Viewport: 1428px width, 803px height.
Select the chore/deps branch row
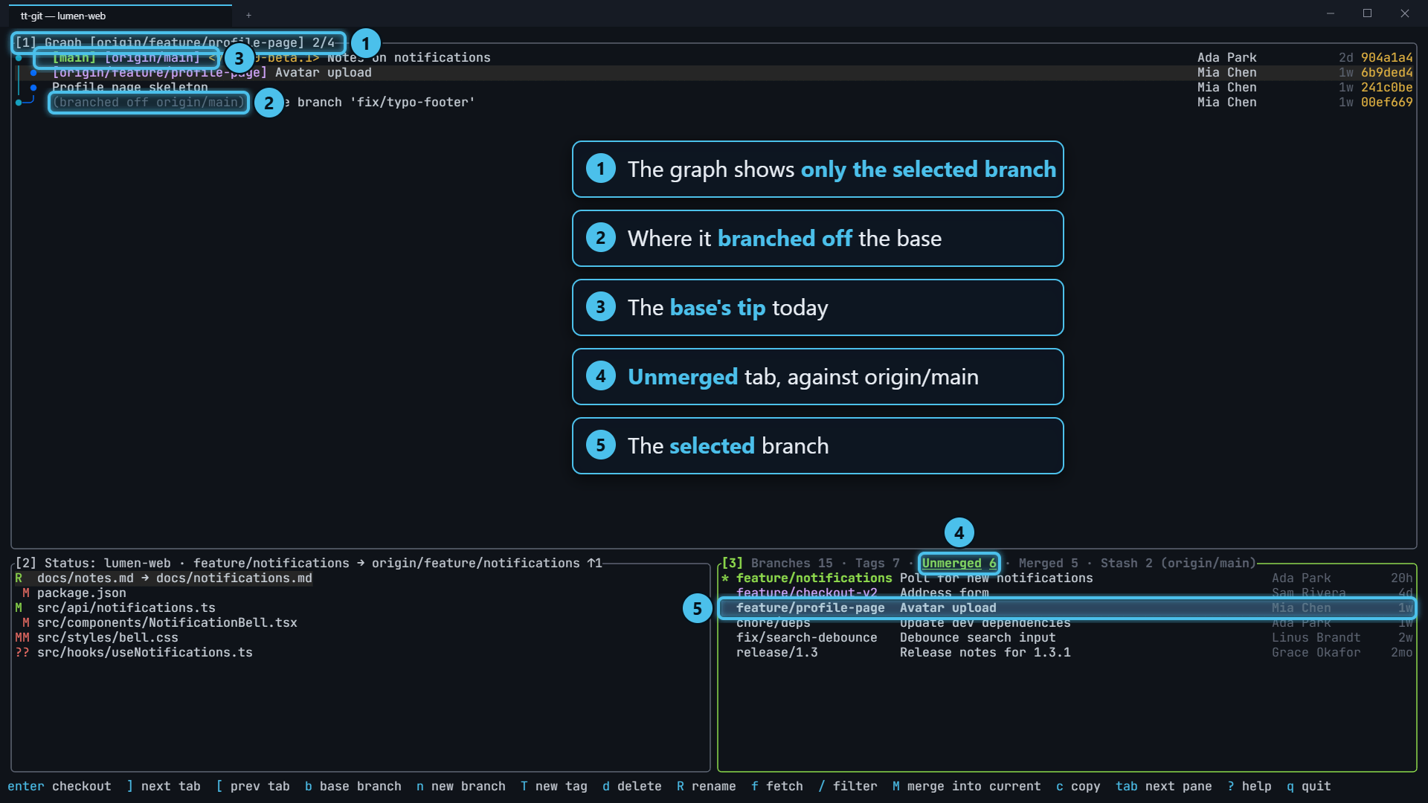coord(1067,622)
